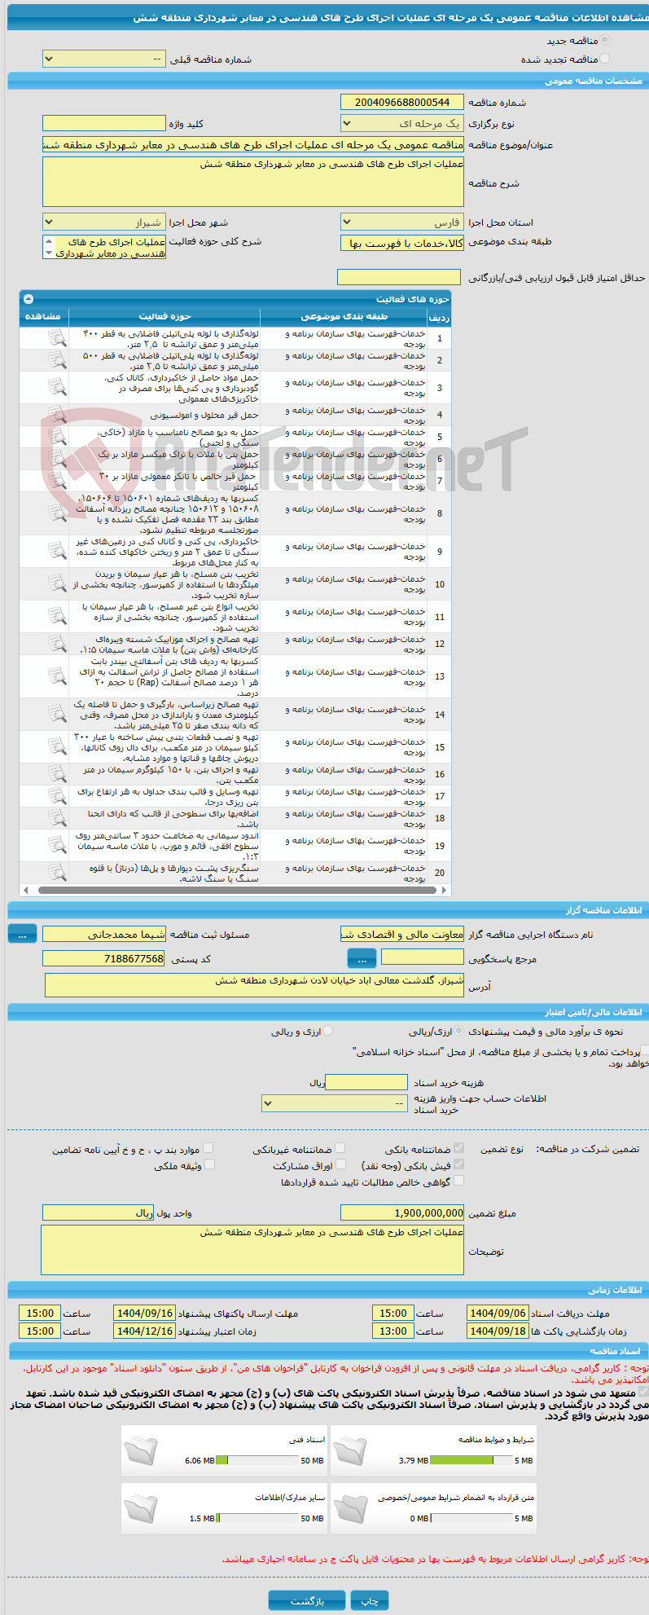The image size is (649, 1615).
Task: Toggle the گواهی خالص مطالبات checkbox
Action: pyautogui.click(x=459, y=1181)
